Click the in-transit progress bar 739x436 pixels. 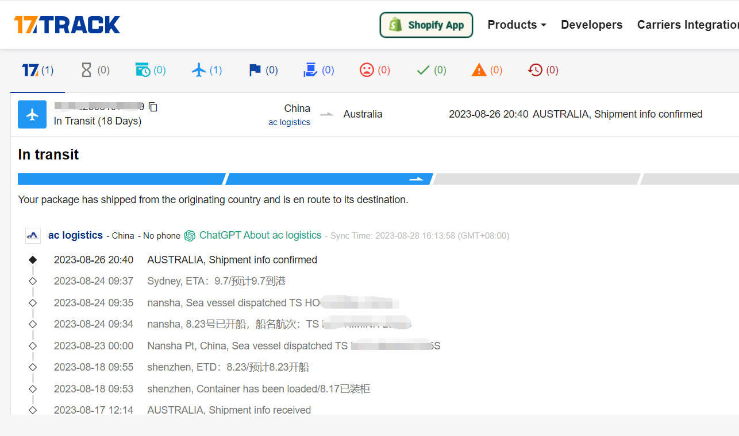click(329, 179)
